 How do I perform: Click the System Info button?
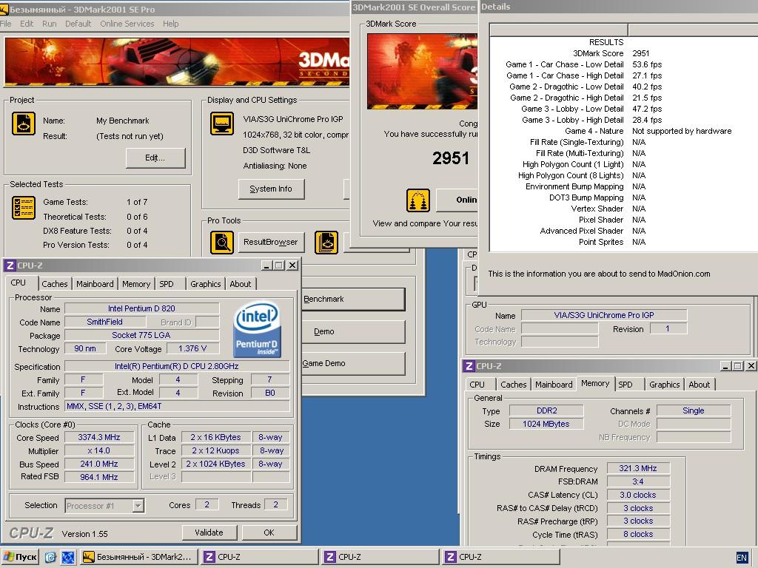(x=271, y=189)
